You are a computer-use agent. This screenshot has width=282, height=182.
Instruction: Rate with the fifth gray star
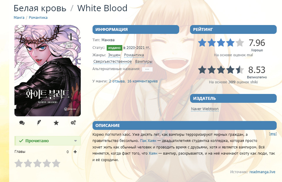[56, 163]
